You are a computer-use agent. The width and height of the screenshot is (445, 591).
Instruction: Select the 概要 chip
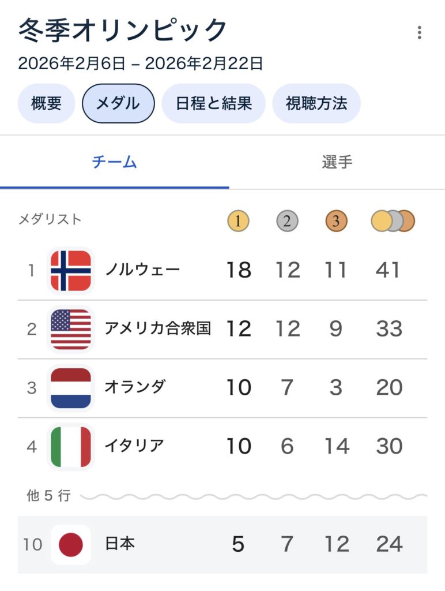tap(46, 104)
